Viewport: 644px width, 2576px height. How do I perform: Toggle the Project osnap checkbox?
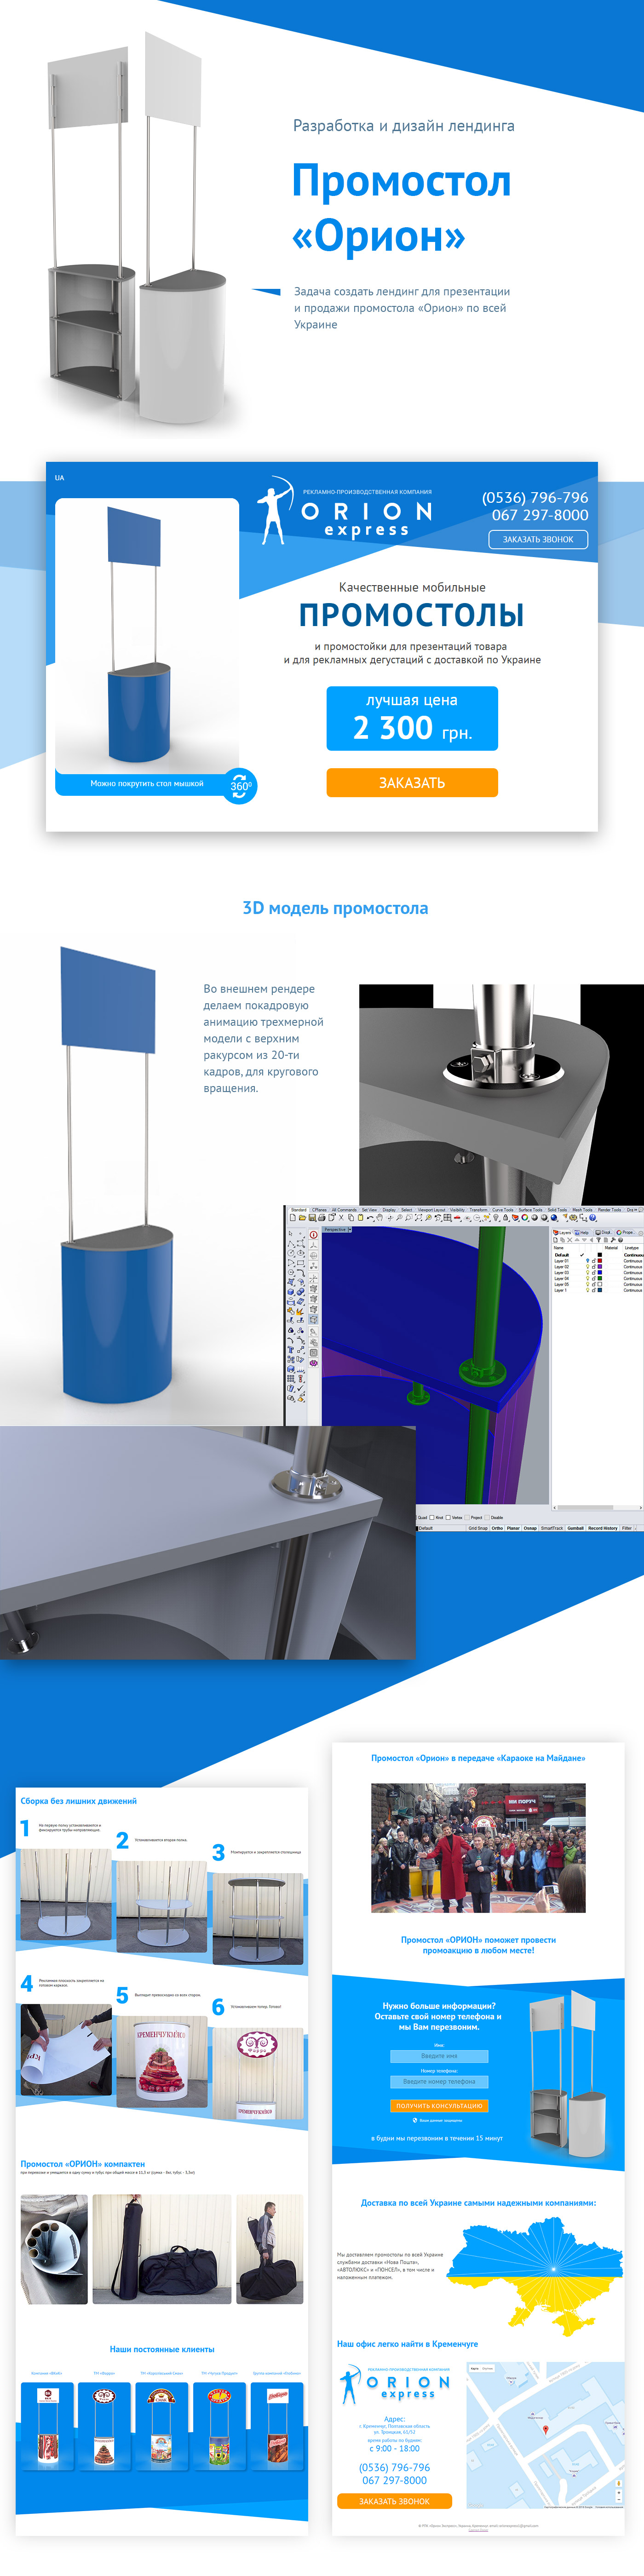point(467,1518)
